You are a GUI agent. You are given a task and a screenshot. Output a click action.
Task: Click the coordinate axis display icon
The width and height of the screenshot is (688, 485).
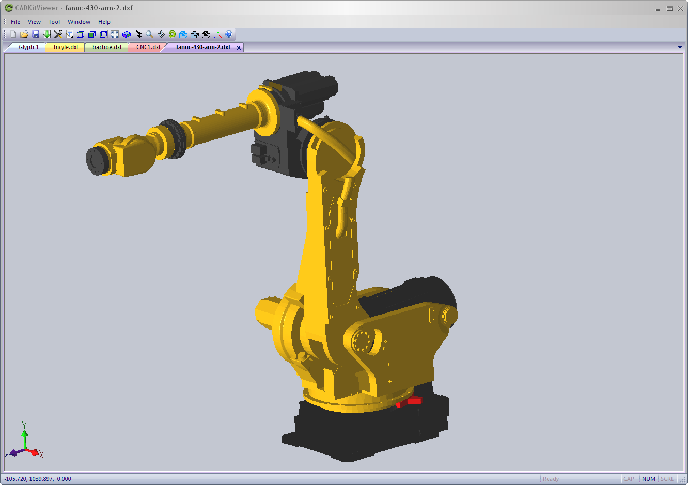coord(217,34)
